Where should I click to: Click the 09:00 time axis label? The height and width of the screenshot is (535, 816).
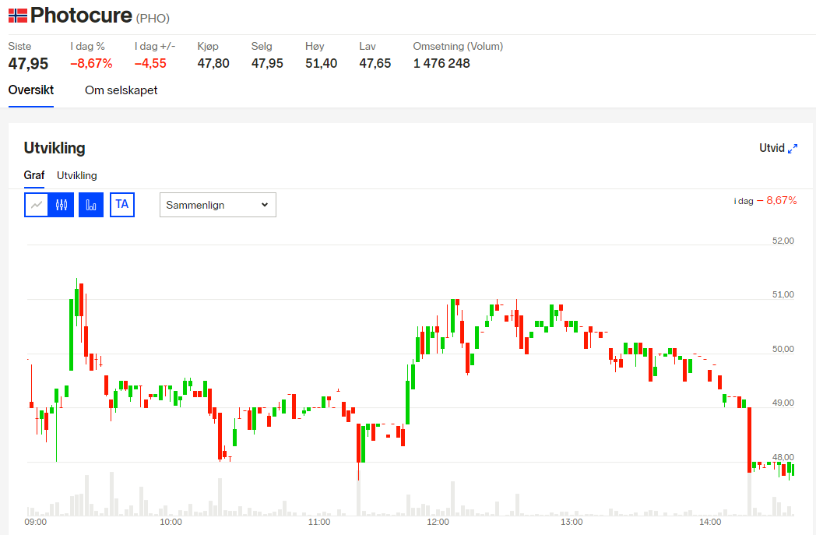(35, 522)
